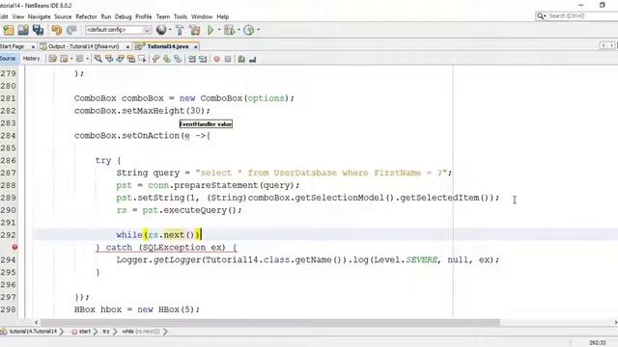Click the Clean and Build Project icon
The image size is (618, 347).
[195, 30]
